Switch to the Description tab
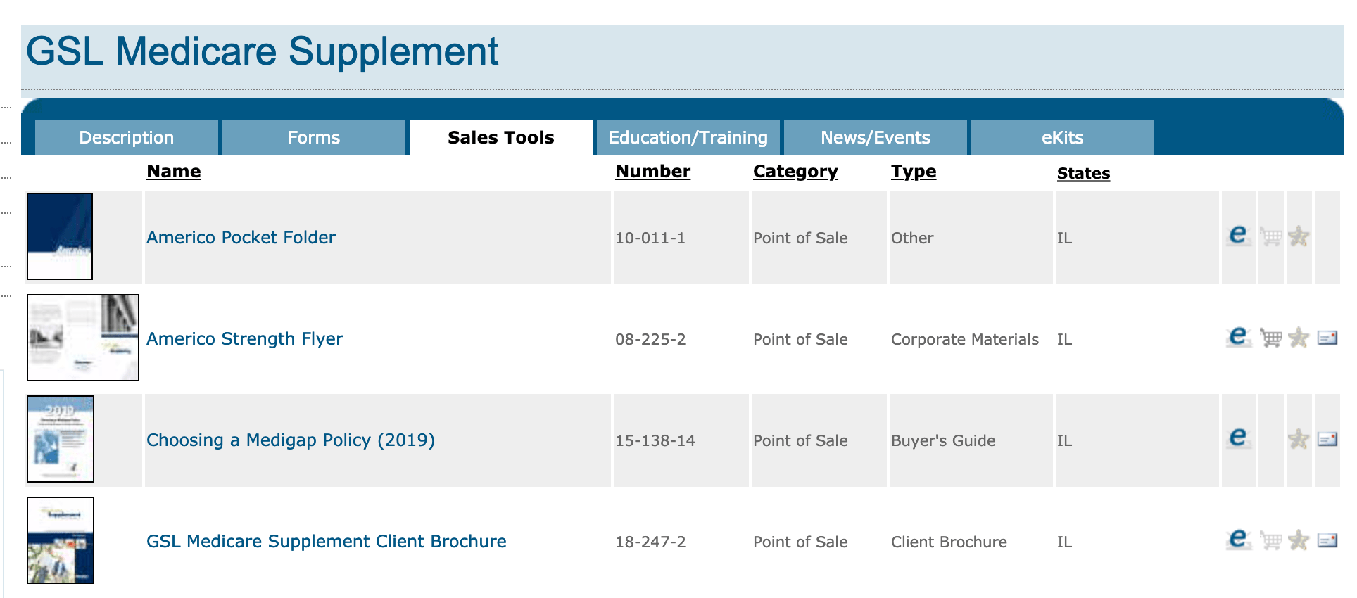 [x=127, y=137]
